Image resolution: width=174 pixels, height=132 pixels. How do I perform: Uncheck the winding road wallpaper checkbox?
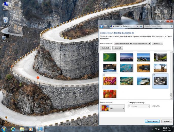[154, 75]
